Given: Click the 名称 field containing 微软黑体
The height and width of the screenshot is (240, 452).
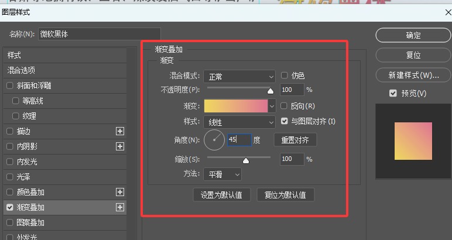Looking at the screenshot, I should pos(100,34).
